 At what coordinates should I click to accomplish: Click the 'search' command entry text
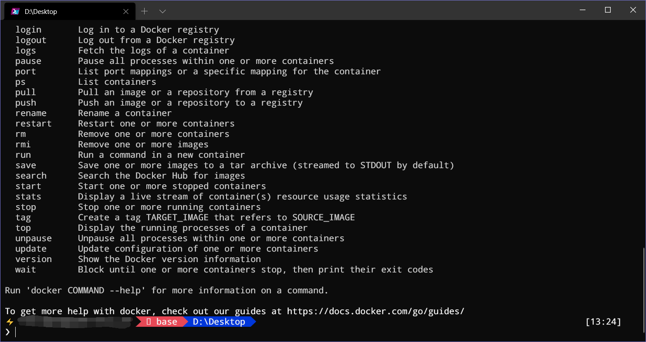click(30, 175)
